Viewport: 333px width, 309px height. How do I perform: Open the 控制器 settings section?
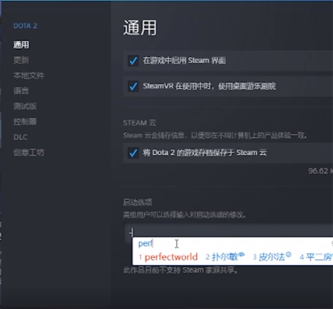25,121
